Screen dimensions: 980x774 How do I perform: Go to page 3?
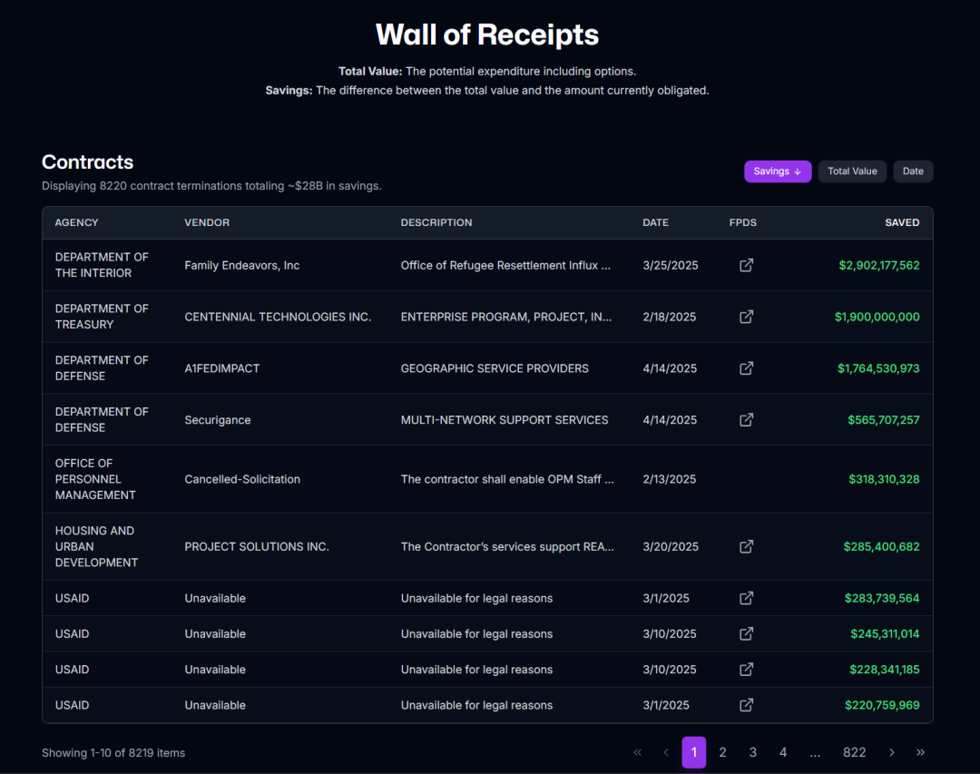[752, 752]
